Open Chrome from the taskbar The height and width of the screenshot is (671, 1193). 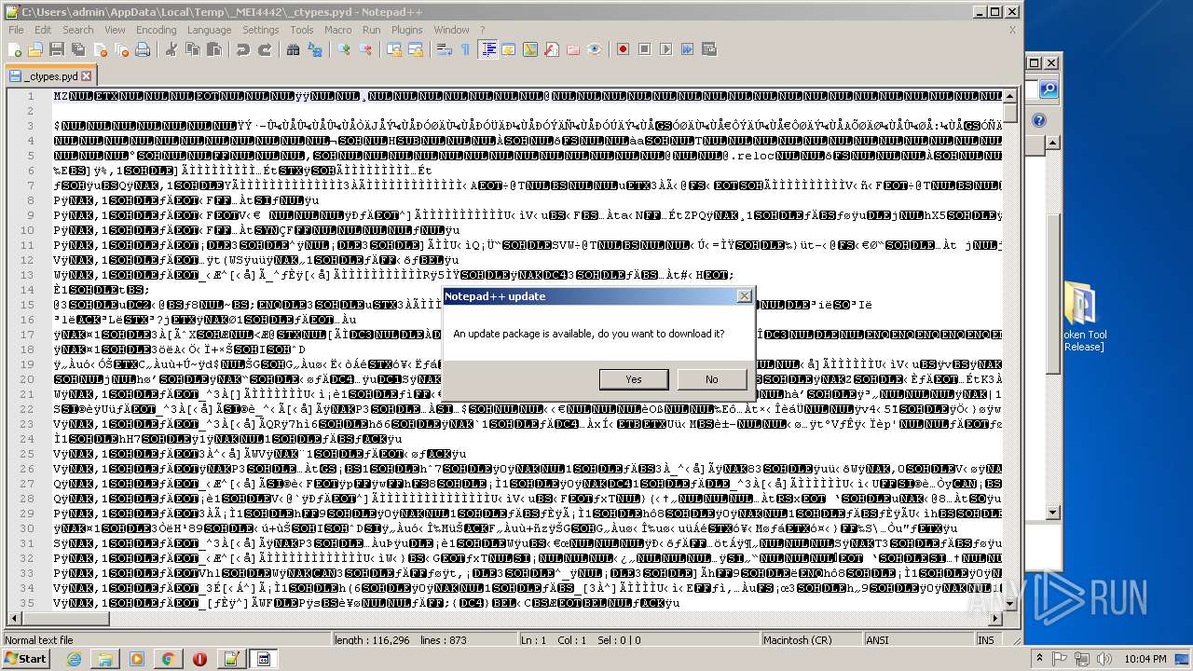tap(168, 659)
